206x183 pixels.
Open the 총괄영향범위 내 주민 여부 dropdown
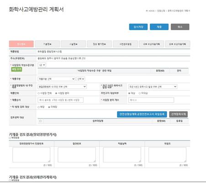click(62, 87)
